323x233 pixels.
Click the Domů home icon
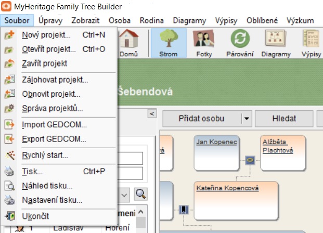pyautogui.click(x=128, y=43)
